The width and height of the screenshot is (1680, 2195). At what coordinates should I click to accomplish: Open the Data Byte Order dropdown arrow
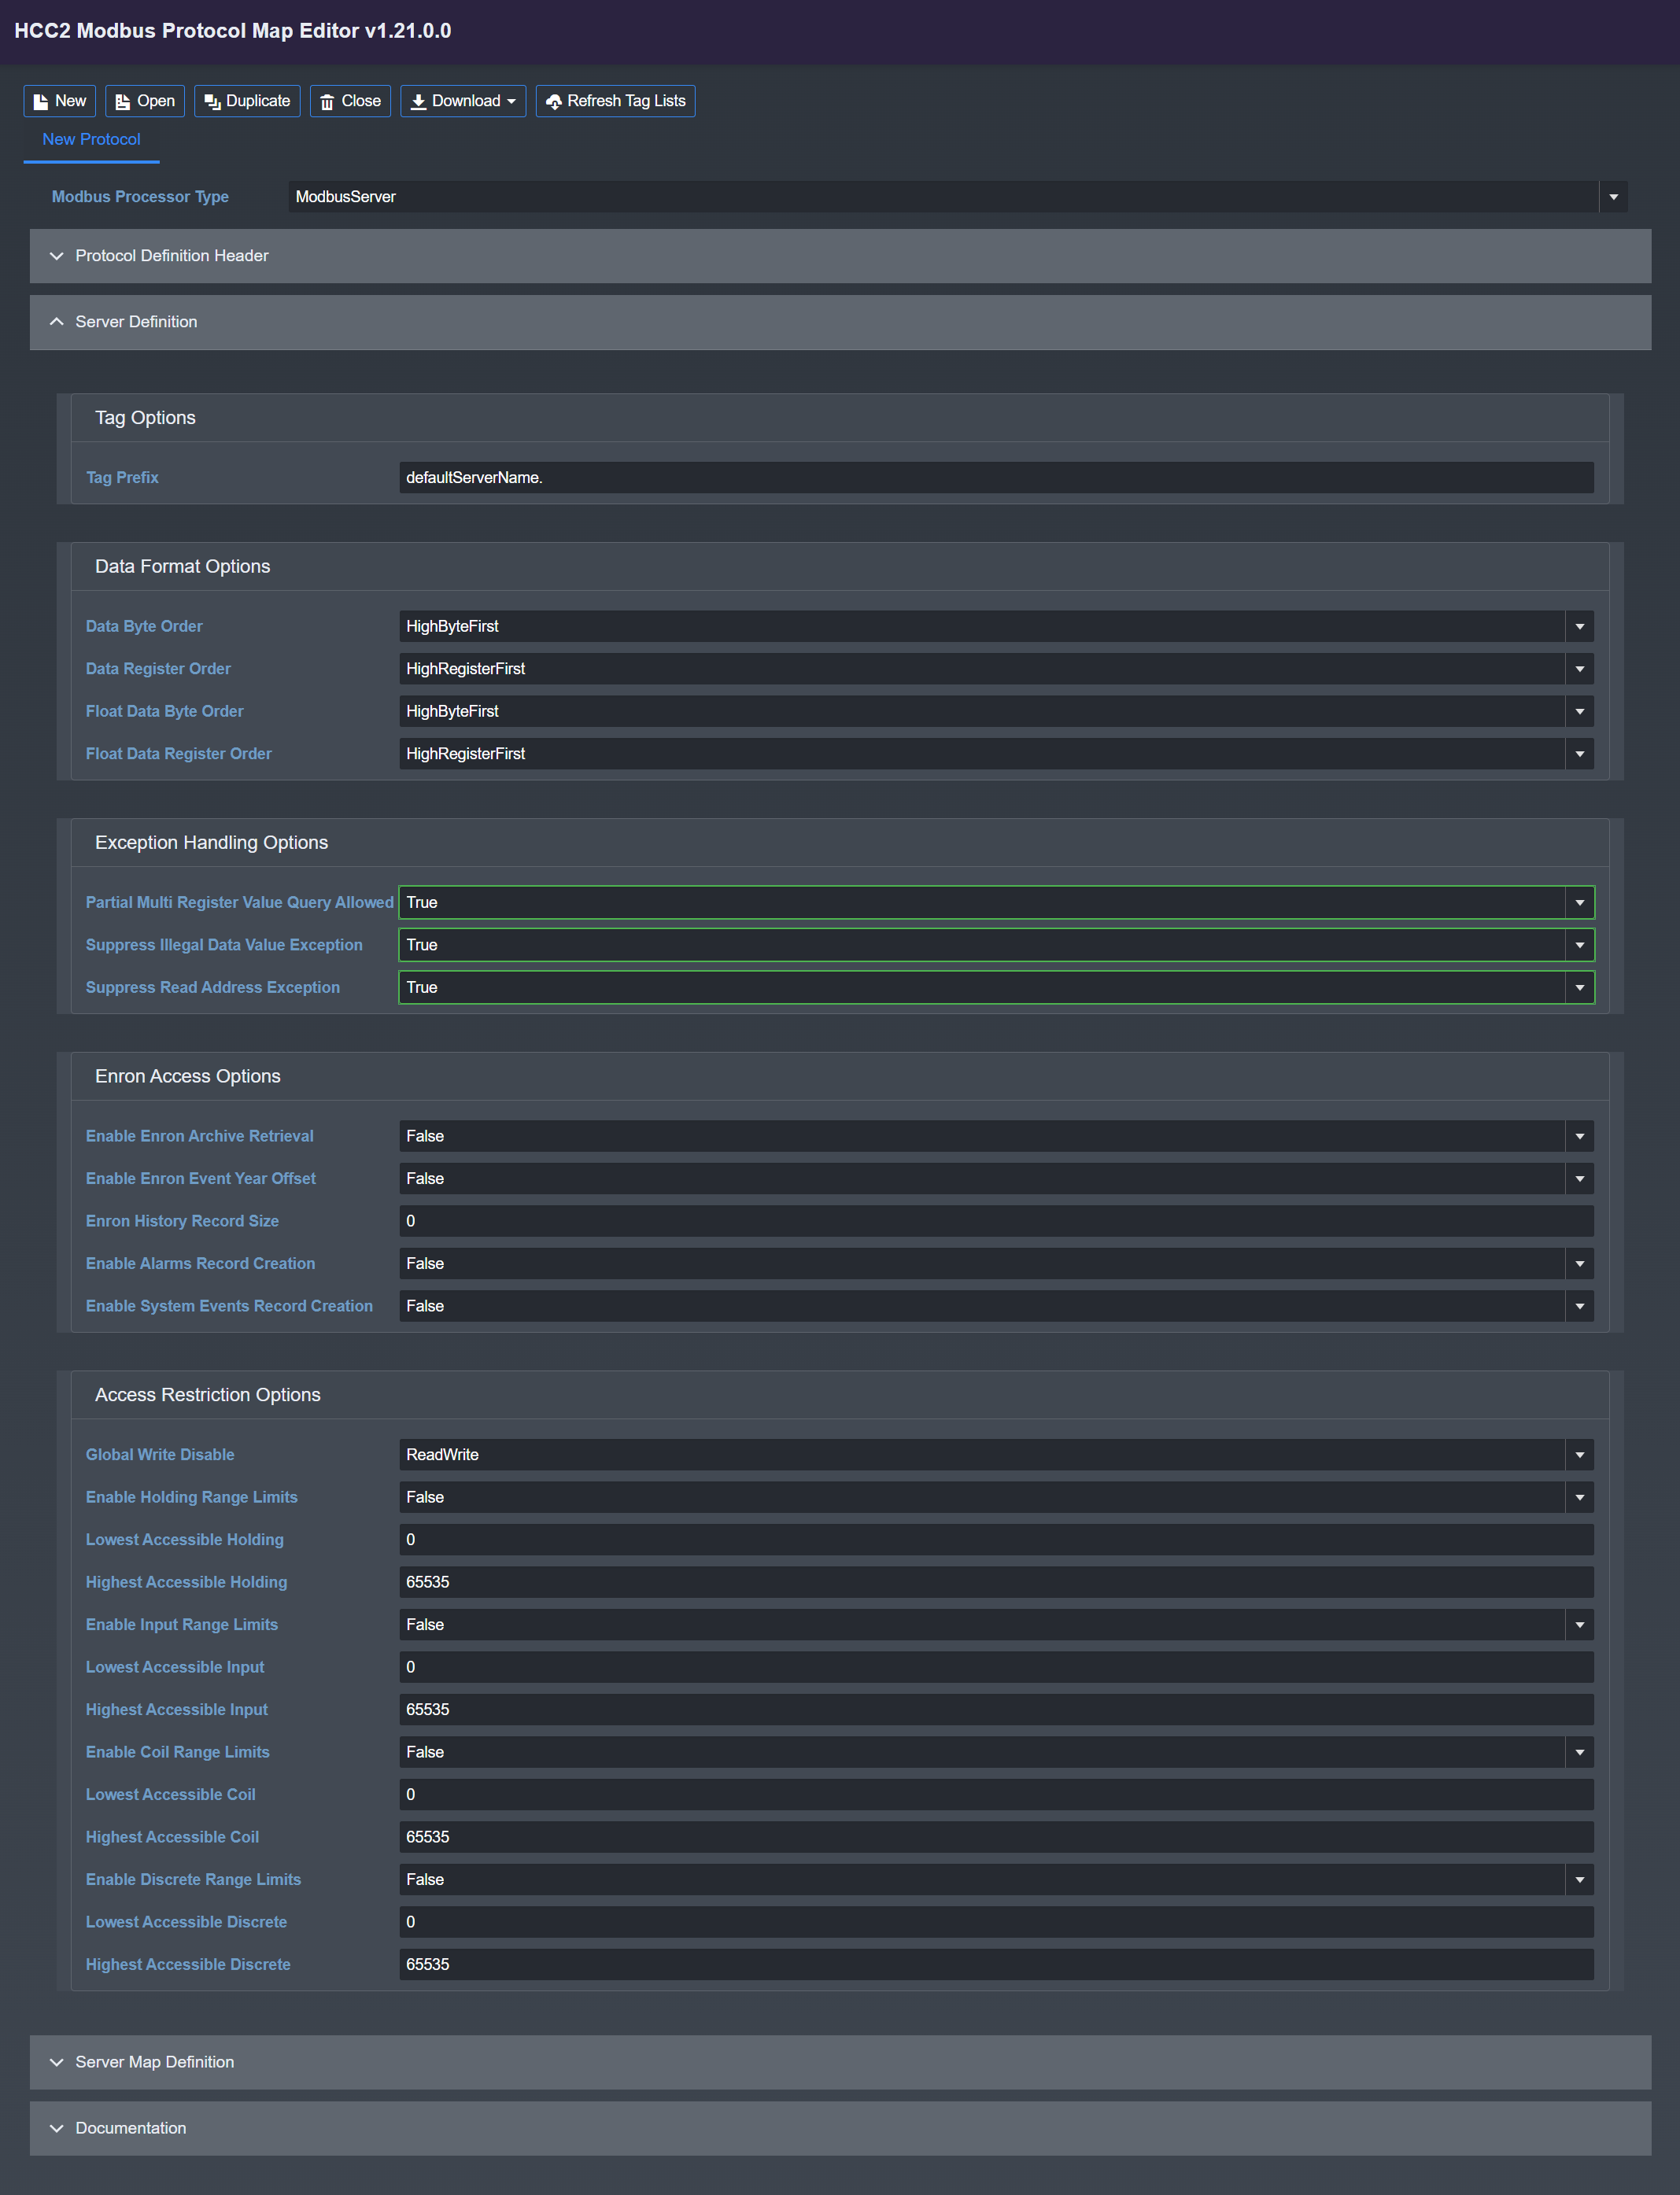(1579, 627)
